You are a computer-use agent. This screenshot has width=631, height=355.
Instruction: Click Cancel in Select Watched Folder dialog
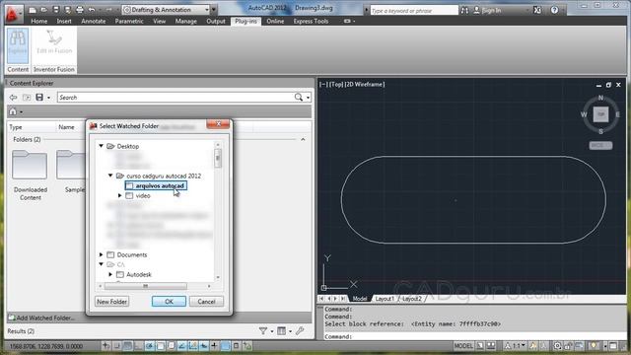pyautogui.click(x=206, y=302)
